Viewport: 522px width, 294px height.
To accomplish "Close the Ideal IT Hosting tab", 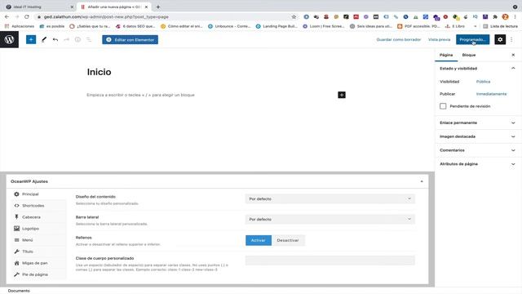I will 72,7.
